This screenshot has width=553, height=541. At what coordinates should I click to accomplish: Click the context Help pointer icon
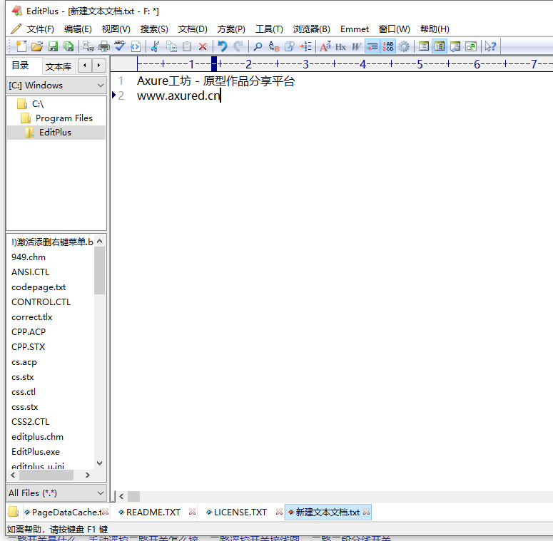click(x=490, y=46)
